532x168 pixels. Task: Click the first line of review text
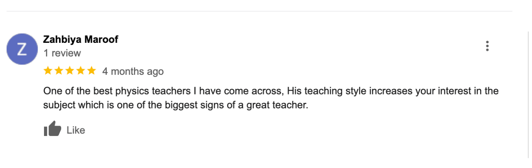270,91
